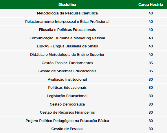
Task: Click the Gestão de Pessoas row
Action: click(83, 129)
